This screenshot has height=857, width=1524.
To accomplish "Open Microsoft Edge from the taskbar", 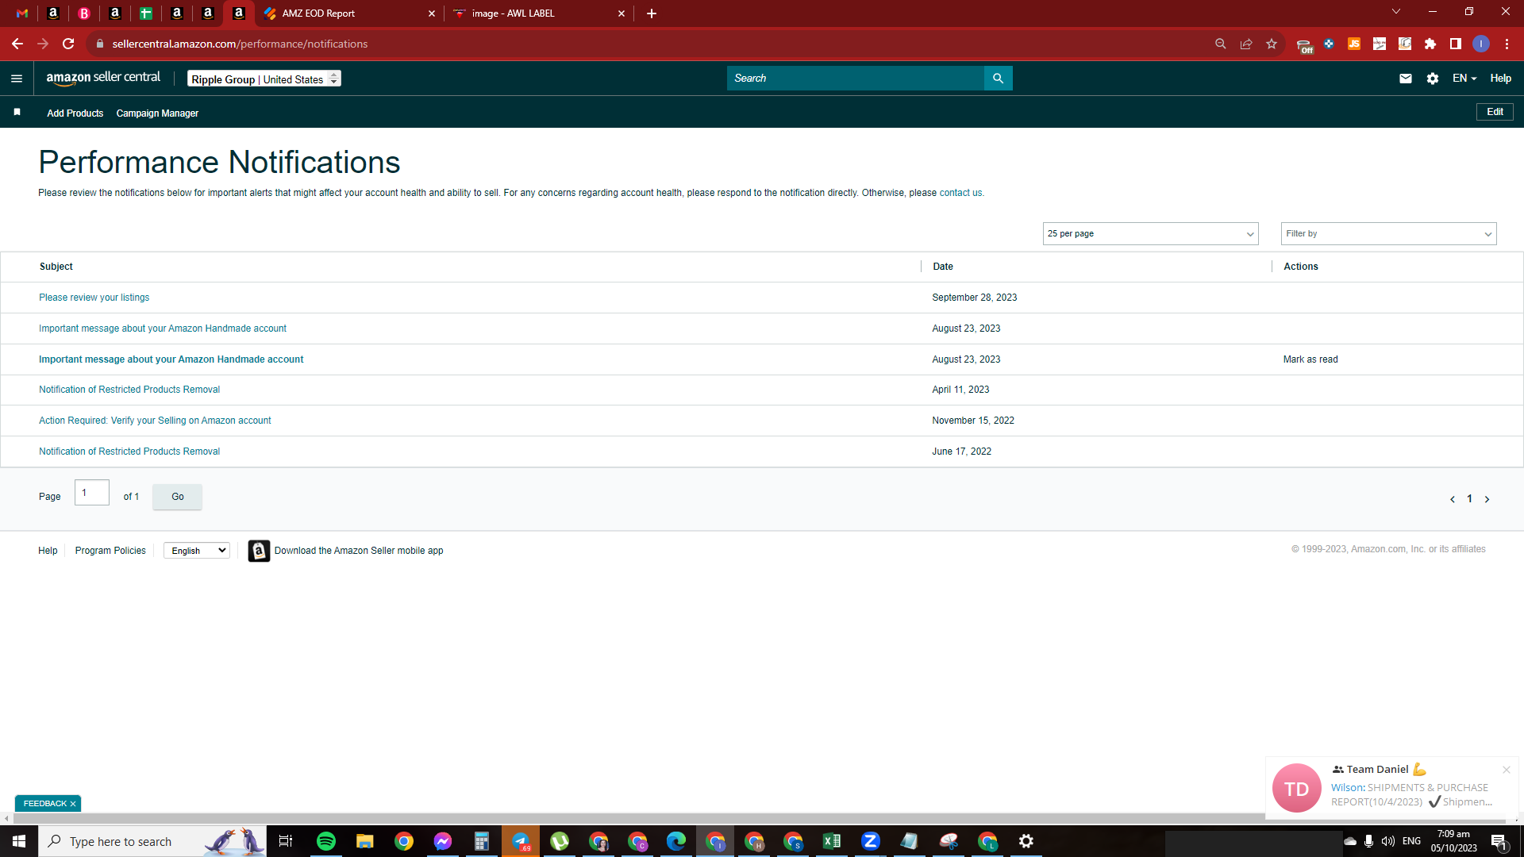I will click(x=676, y=841).
